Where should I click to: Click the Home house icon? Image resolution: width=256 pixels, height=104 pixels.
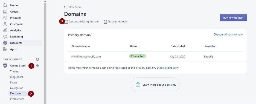(5, 5)
